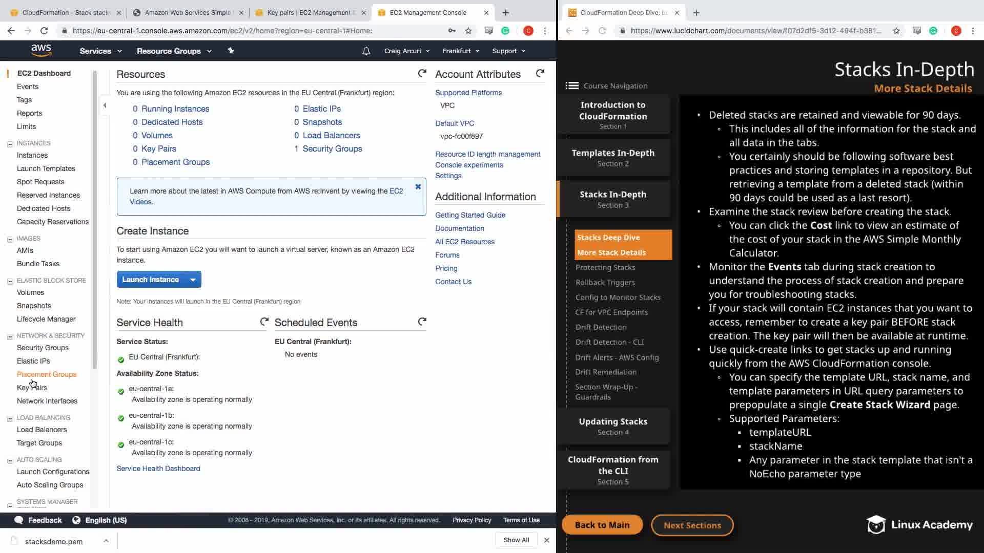The height and width of the screenshot is (553, 984).
Task: Open the Course Navigation hamburger icon
Action: (x=571, y=86)
